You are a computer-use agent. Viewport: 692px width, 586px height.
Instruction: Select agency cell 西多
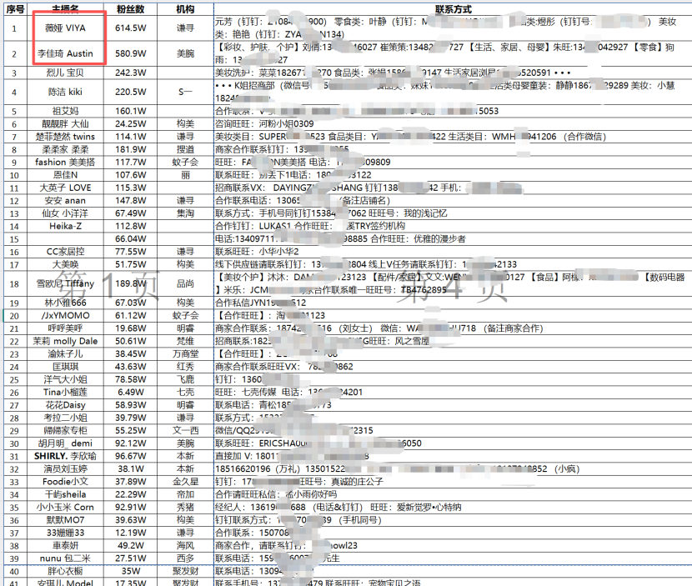[185, 559]
